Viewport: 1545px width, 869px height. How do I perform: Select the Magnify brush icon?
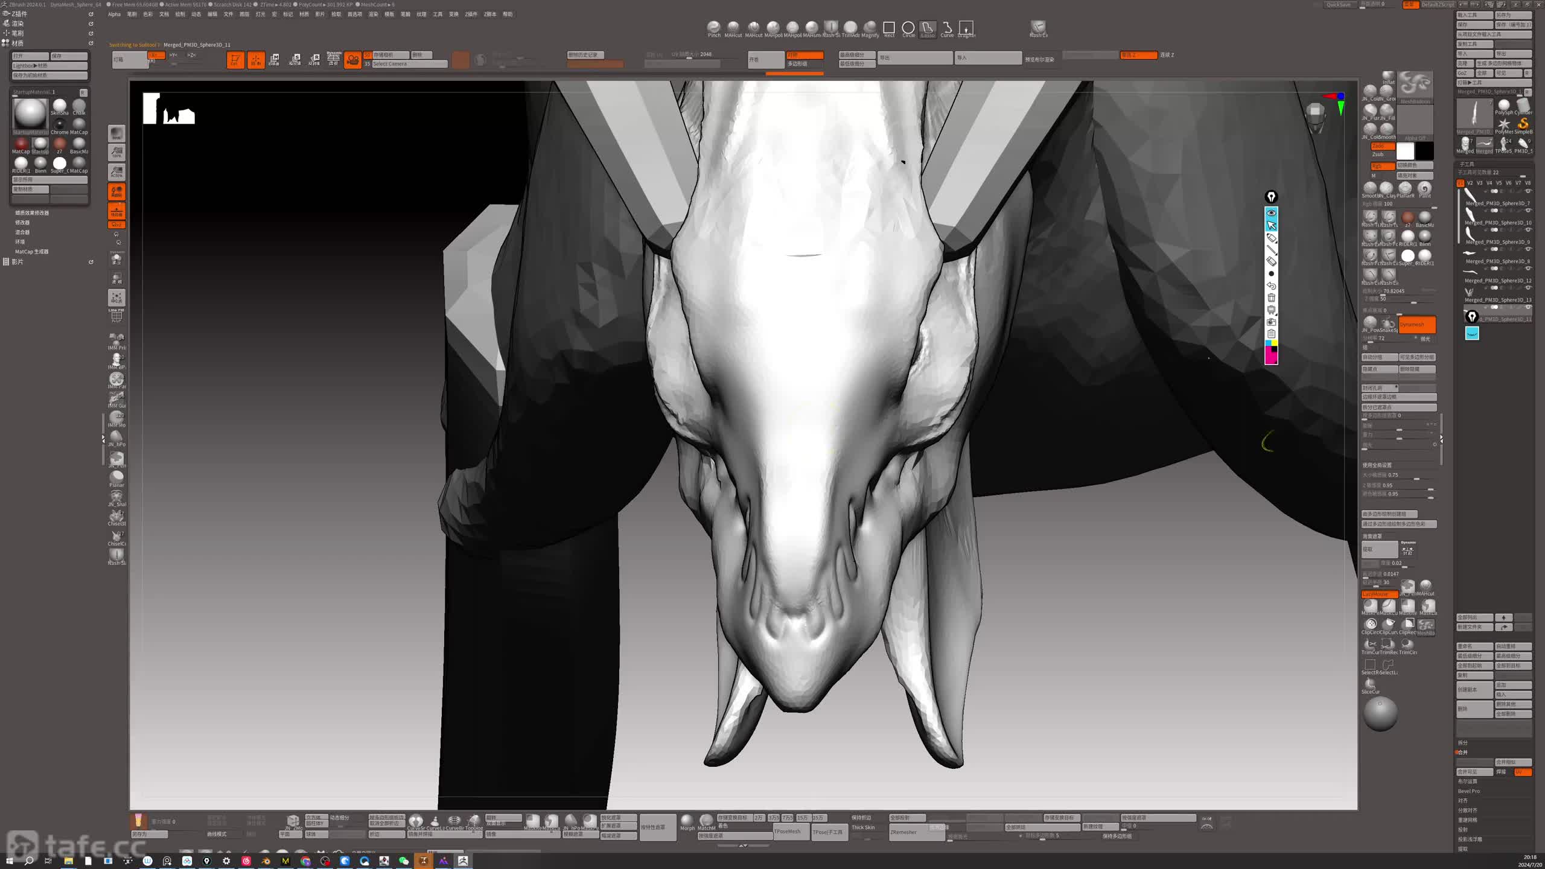870,27
